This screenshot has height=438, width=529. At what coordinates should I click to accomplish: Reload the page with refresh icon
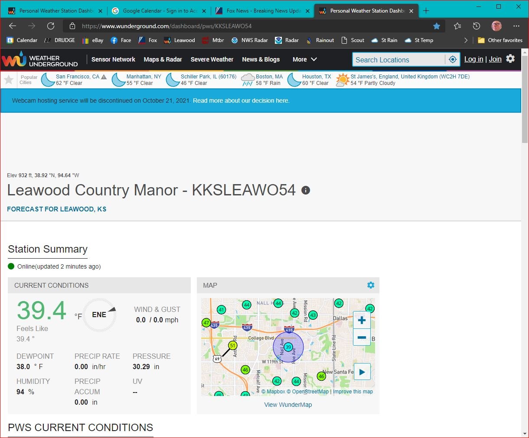(51, 26)
